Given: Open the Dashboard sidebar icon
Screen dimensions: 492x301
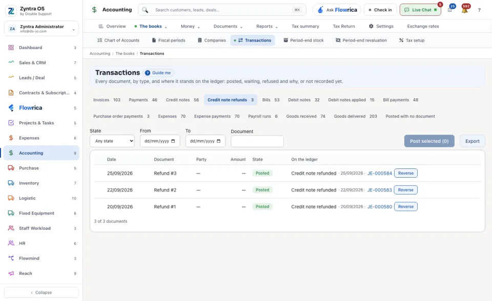Looking at the screenshot, I should (11, 48).
